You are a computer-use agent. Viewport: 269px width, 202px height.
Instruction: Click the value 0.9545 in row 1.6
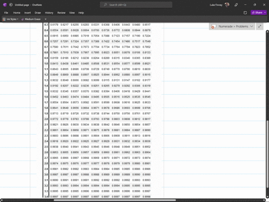146,97
